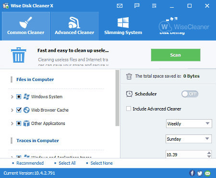The width and height of the screenshot is (216, 178).
Task: Open the Facebook page icon
Action: coord(192,173)
